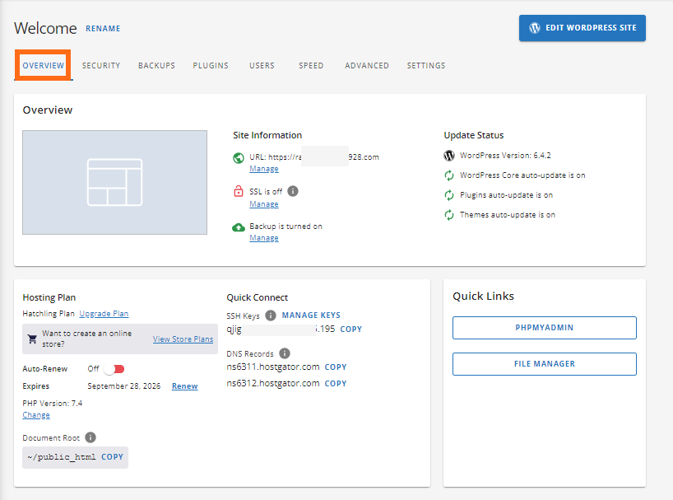Rename the site using the Rename link
The height and width of the screenshot is (500, 673).
[x=102, y=28]
